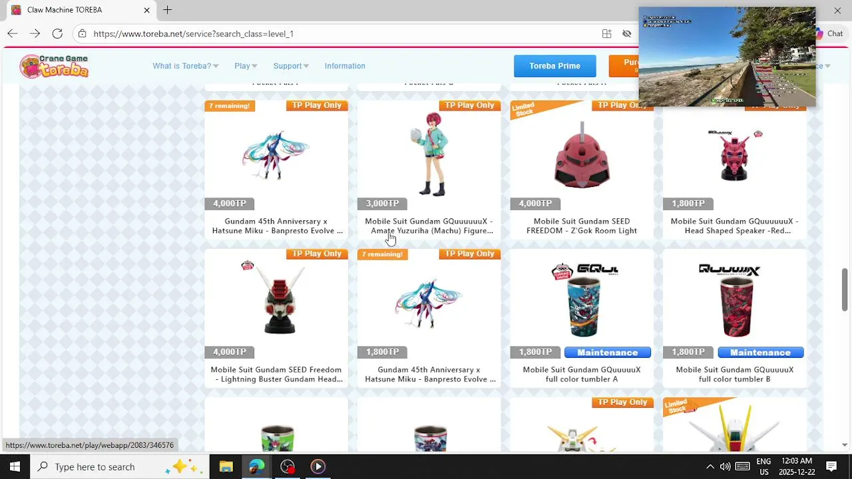Click the orange Purchase button
The width and height of the screenshot is (852, 479).
point(624,66)
